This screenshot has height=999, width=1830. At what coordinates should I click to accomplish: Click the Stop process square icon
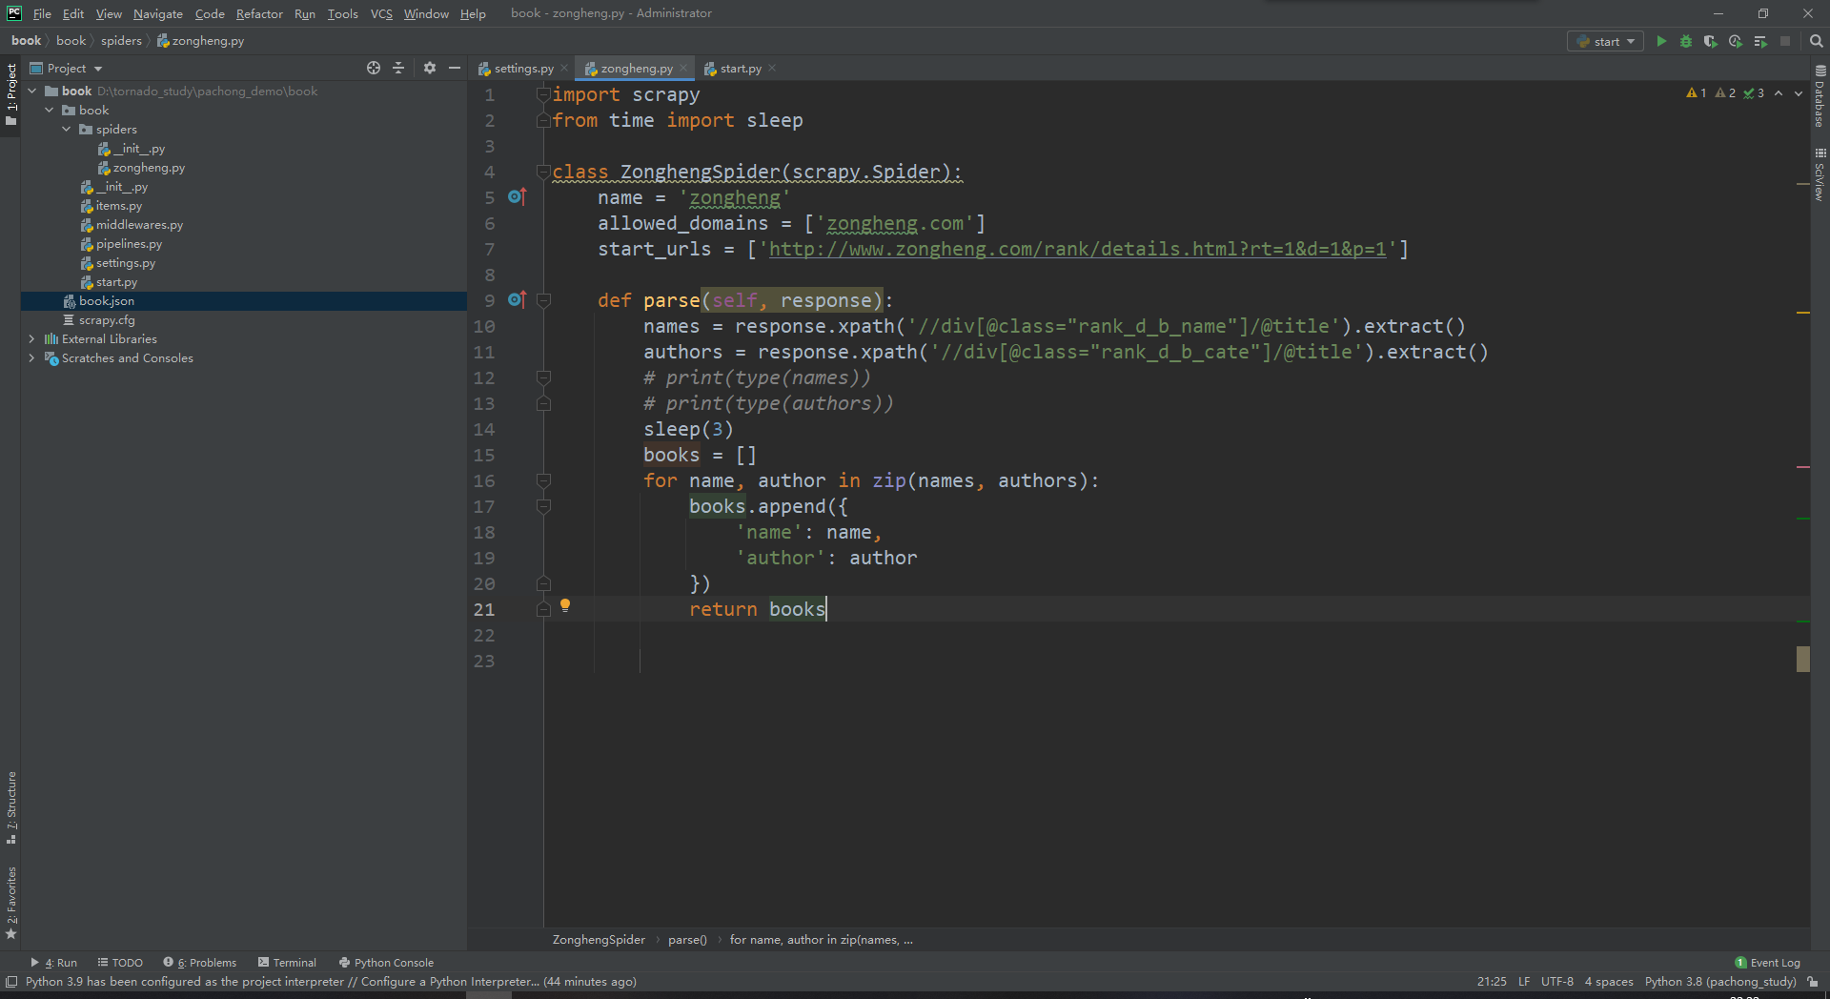pyautogui.click(x=1785, y=41)
